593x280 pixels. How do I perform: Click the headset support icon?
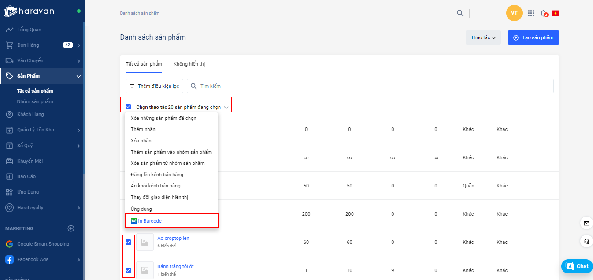click(586, 241)
